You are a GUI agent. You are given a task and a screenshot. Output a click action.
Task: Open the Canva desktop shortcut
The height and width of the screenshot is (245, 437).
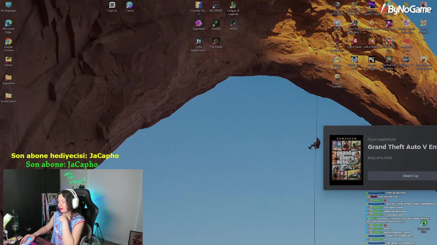point(129,7)
